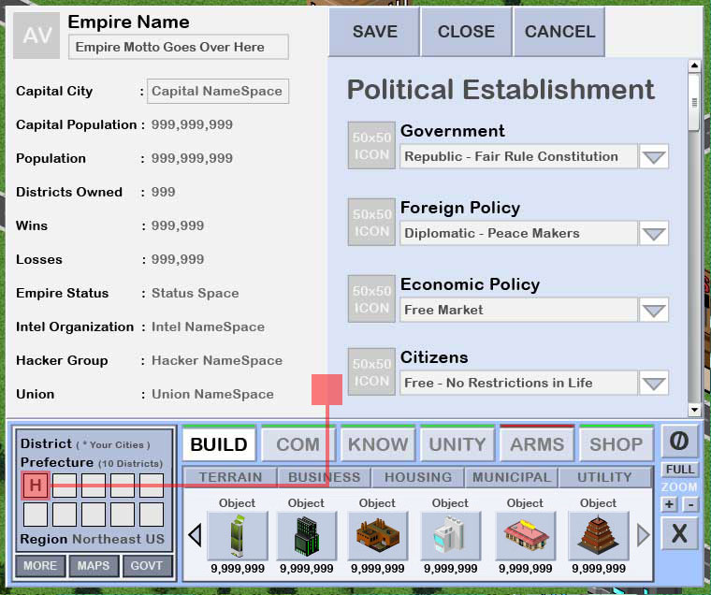The width and height of the screenshot is (711, 595).
Task: Click Diplomatic - Peace Makers field
Action: (x=518, y=234)
